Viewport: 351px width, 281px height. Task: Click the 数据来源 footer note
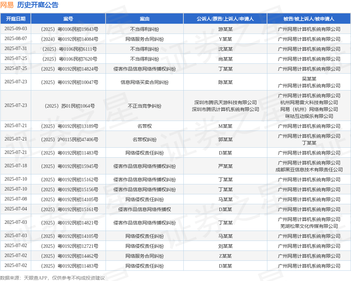(52, 278)
